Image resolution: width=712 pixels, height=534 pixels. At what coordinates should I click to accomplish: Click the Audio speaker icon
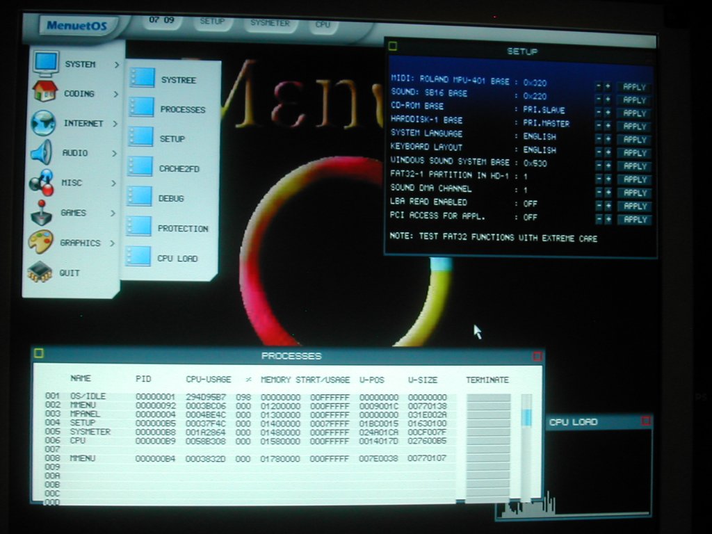(42, 152)
